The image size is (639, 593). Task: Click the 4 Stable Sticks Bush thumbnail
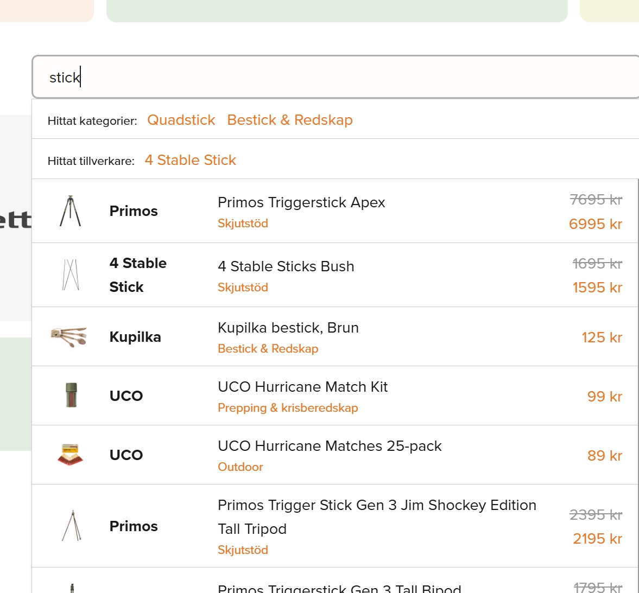tap(71, 275)
